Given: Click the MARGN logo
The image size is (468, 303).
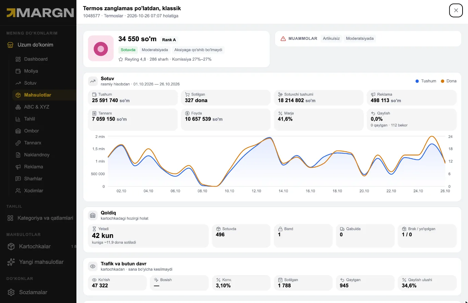Looking at the screenshot, I should [40, 13].
